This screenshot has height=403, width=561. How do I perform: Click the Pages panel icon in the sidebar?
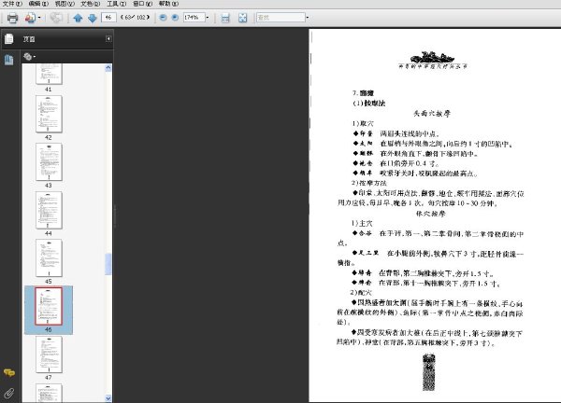pos(9,38)
